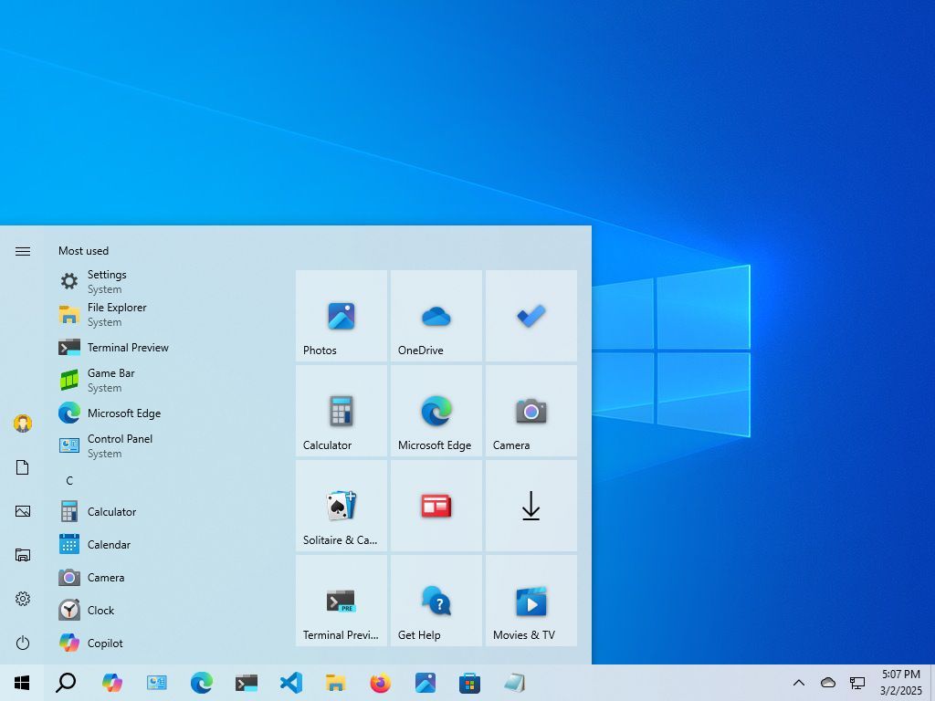
Task: Click the clock and date in the system tray
Action: tap(903, 682)
